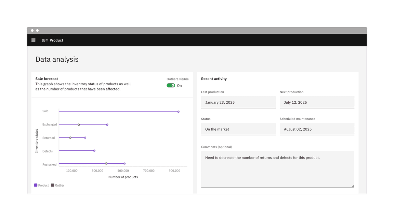Click the Restocked purple product marker
This screenshot has height=221, width=394.
coord(124,164)
